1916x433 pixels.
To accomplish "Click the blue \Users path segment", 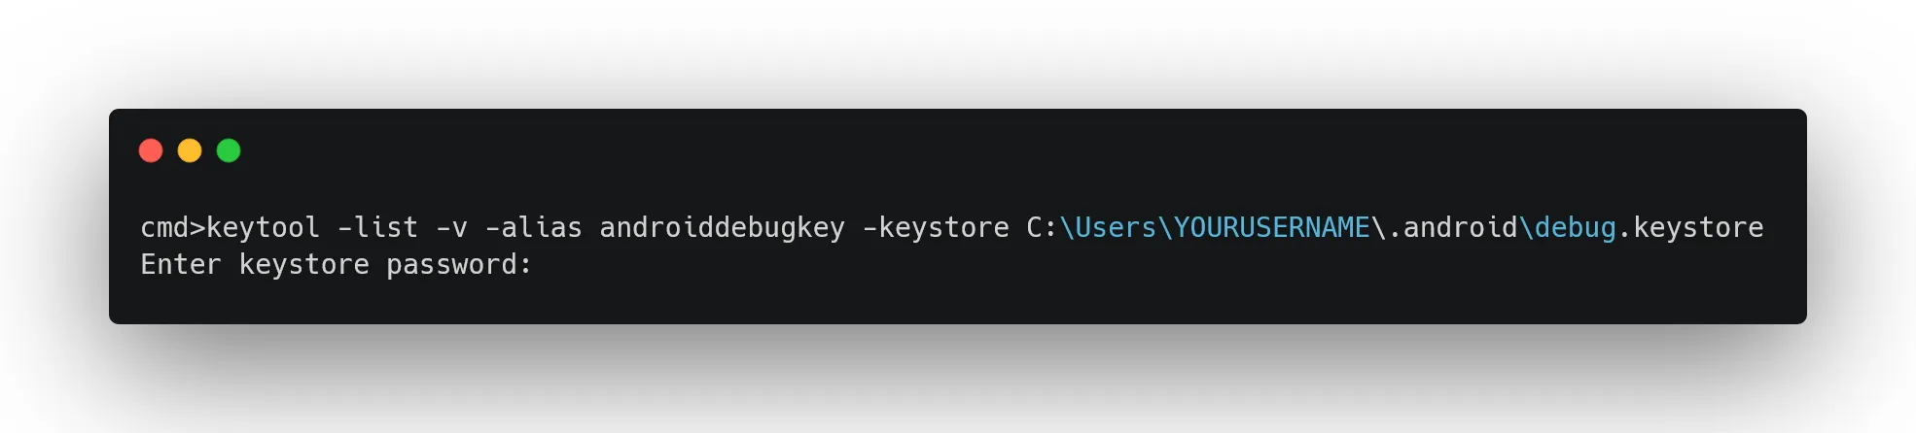I will pos(1108,228).
